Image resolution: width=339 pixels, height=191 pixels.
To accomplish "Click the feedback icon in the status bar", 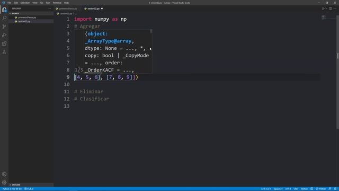I will point(330,189).
